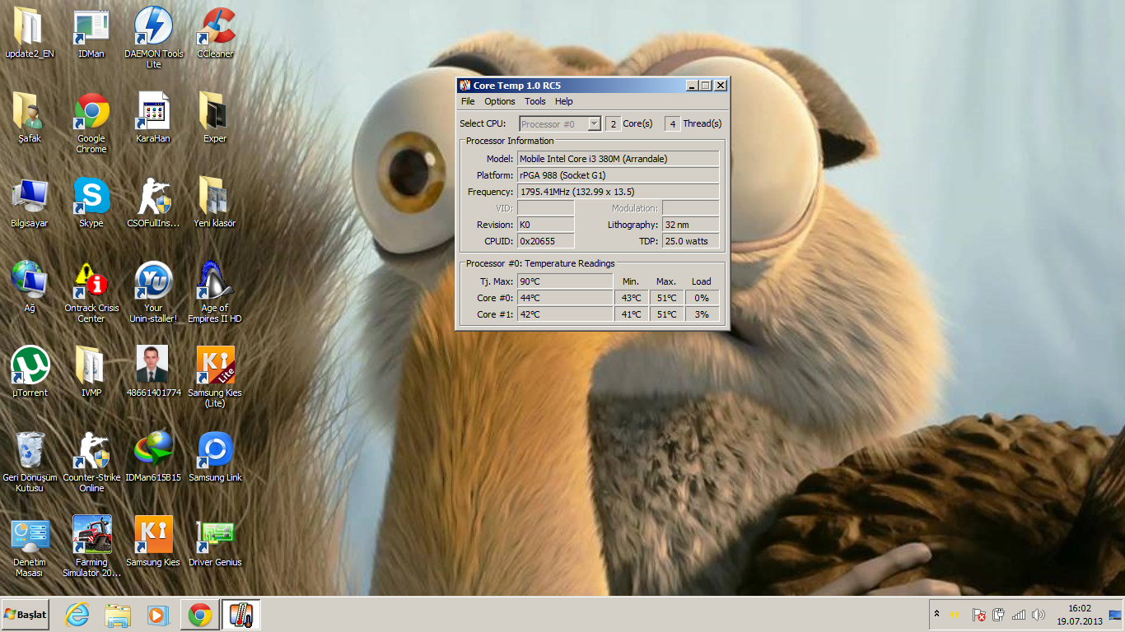This screenshot has height=632, width=1125.
Task: Click the power plug tray icon
Action: 999,615
